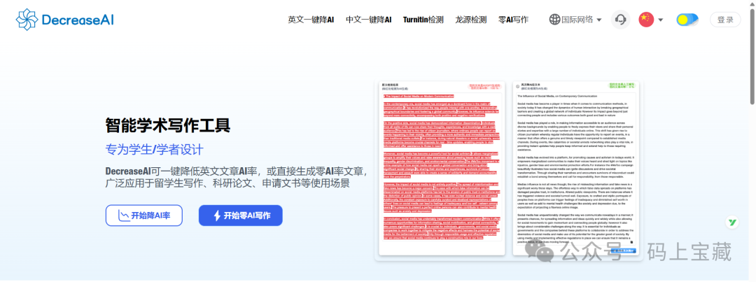The height and width of the screenshot is (282, 756).
Task: Open 零AI写作 menu item
Action: click(514, 20)
